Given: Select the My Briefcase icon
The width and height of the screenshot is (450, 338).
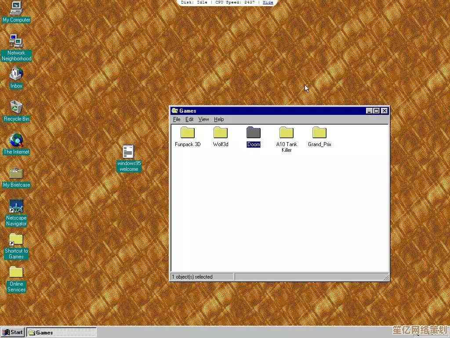Looking at the screenshot, I should point(16,173).
